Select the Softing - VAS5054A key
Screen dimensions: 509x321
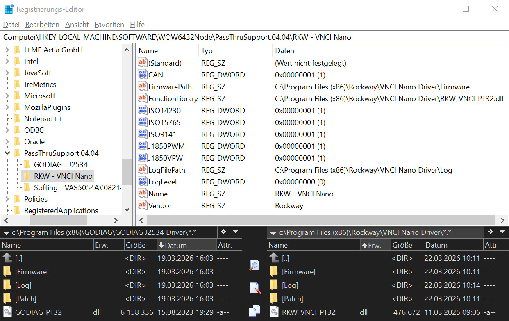[77, 187]
